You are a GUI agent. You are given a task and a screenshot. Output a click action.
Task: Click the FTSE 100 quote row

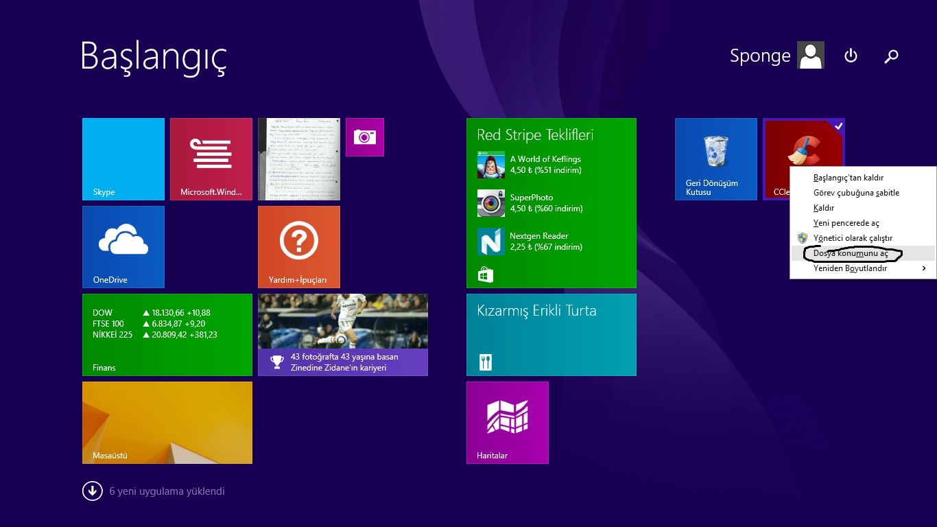pos(149,324)
